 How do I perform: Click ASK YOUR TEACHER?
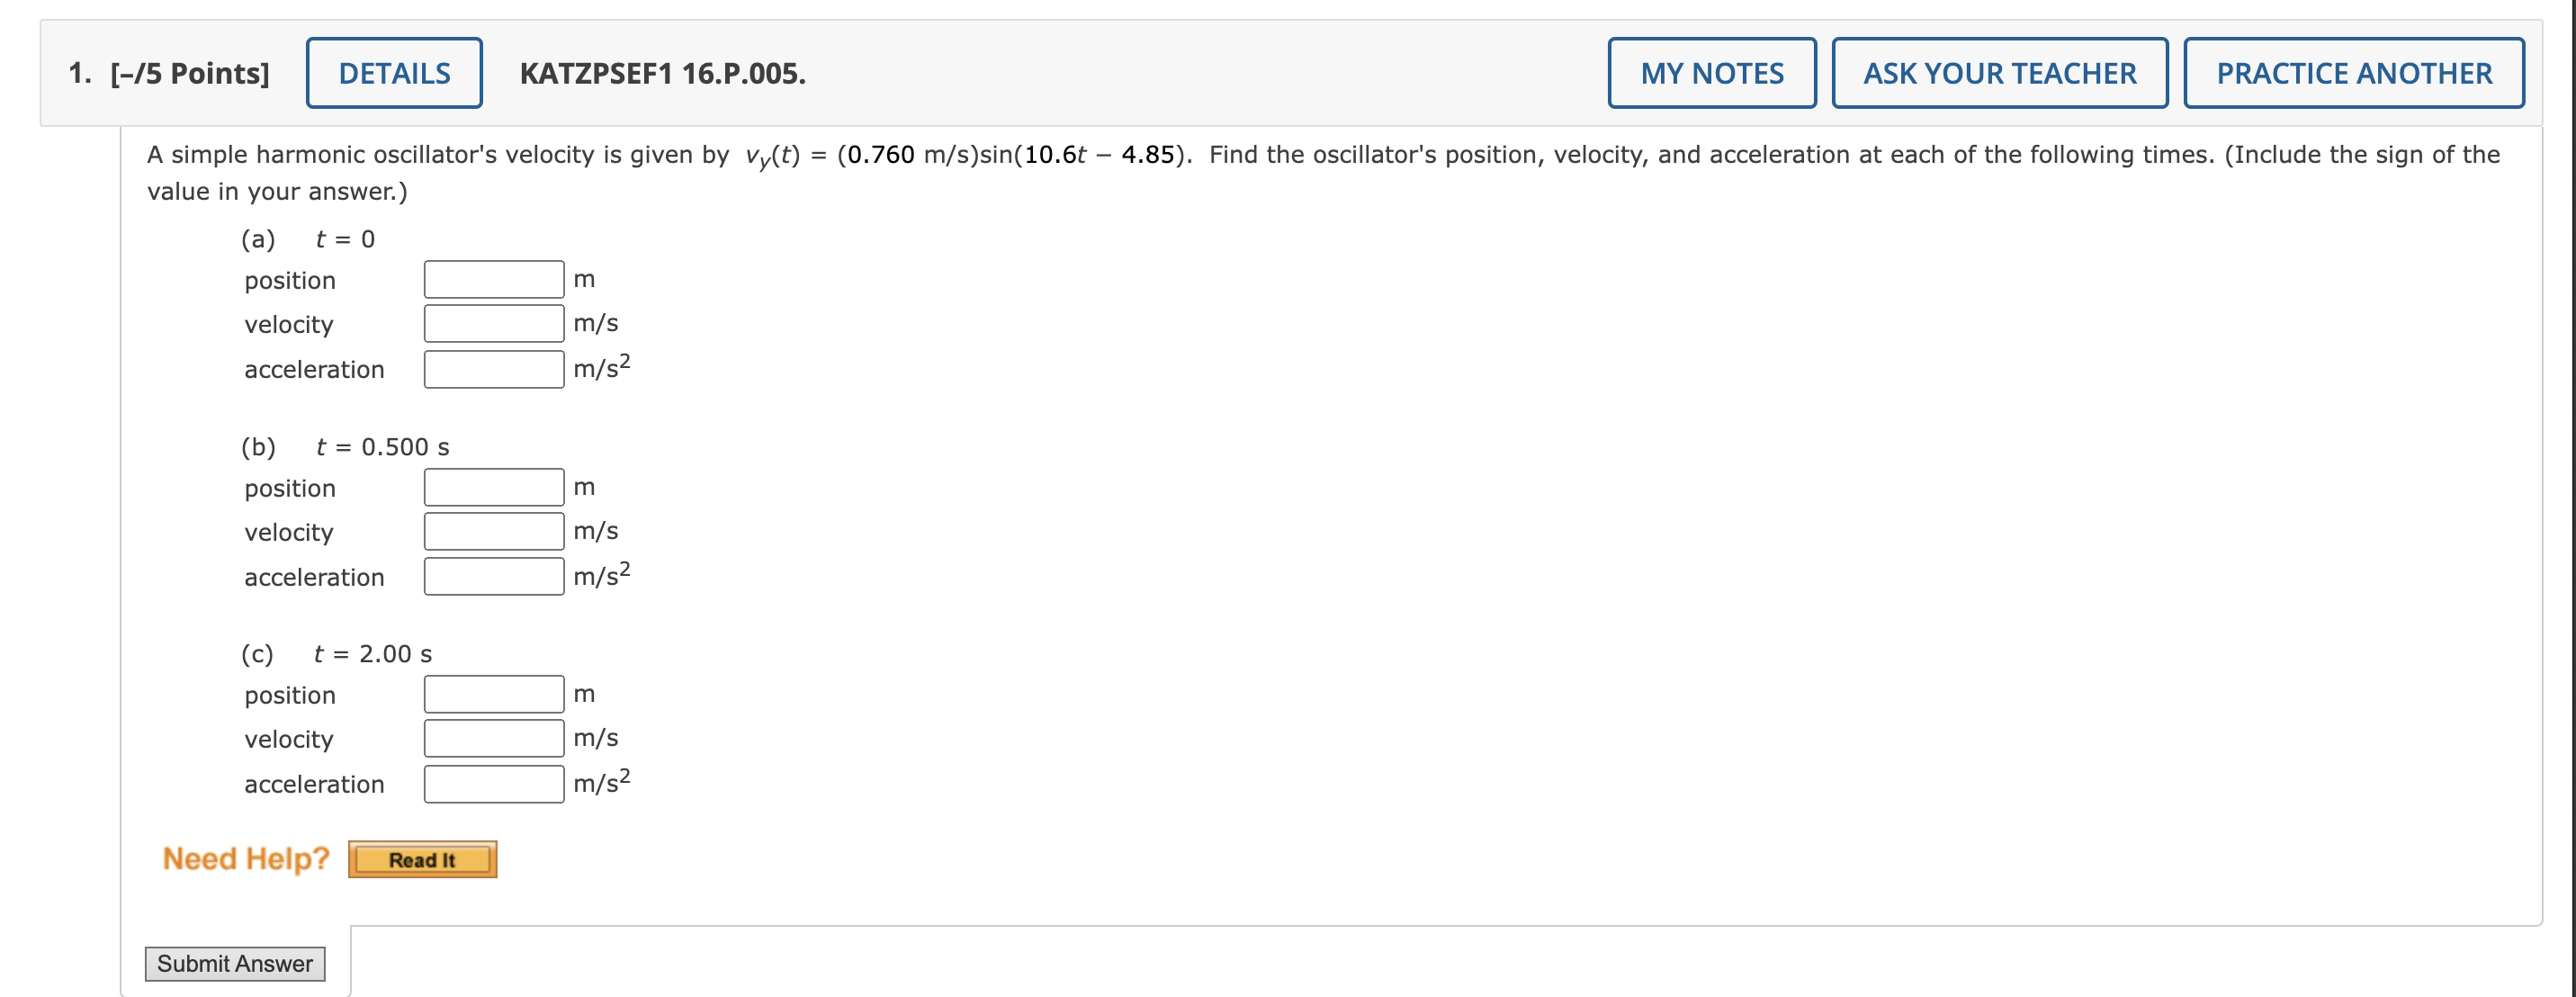coord(2000,72)
